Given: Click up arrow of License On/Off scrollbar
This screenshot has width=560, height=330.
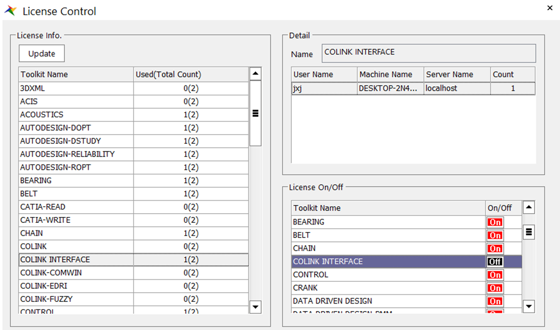Looking at the screenshot, I should [x=529, y=207].
